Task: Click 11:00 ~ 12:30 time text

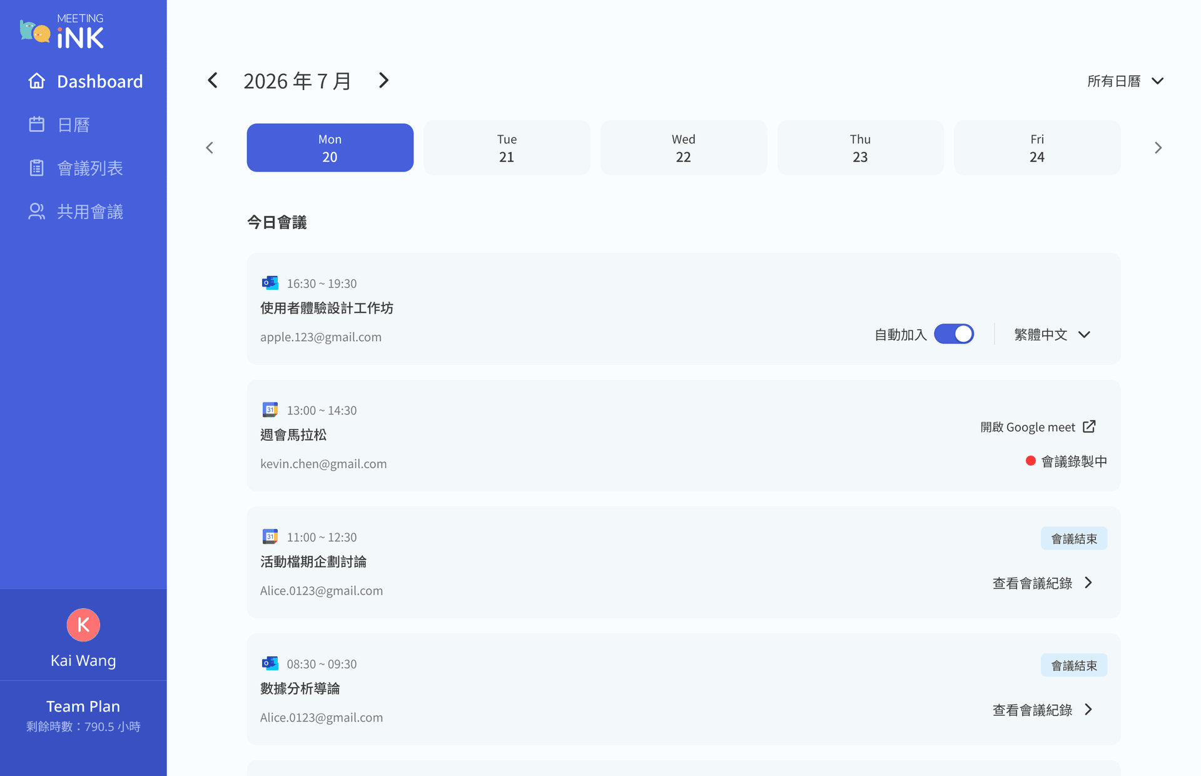Action: [x=322, y=537]
